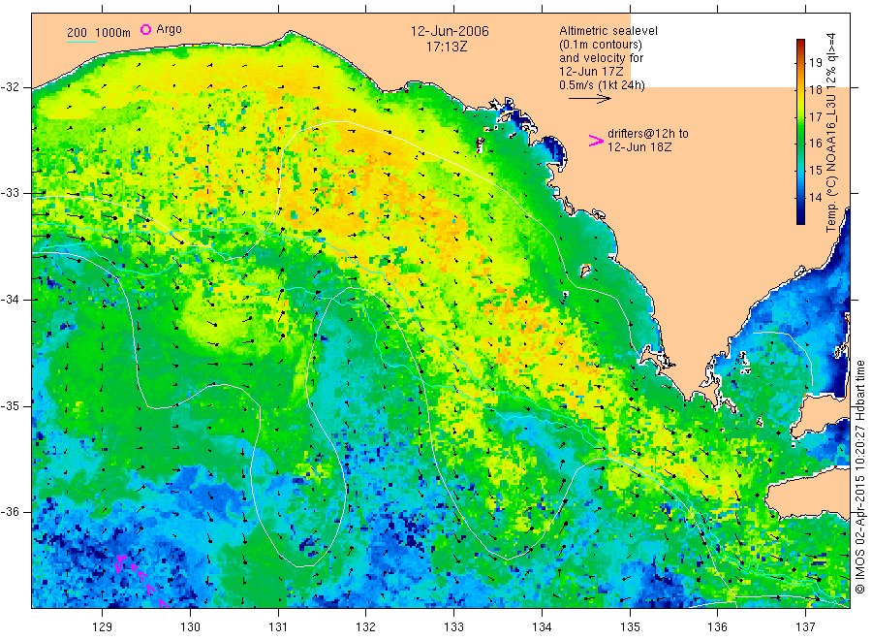Click the color bar value 19
The height and width of the screenshot is (640, 872).
tap(815, 63)
